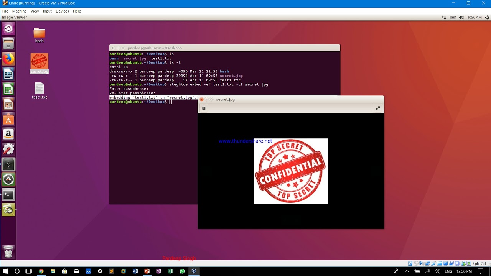Viewport: 491px width, 276px height.
Task: Click the USB devices status icon
Action: click(433, 263)
